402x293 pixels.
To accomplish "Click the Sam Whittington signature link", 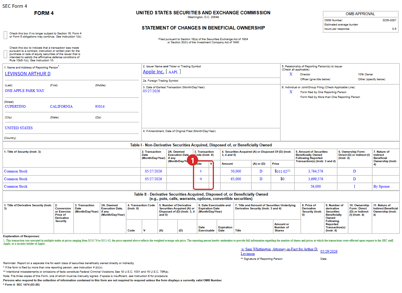I will tap(279, 251).
